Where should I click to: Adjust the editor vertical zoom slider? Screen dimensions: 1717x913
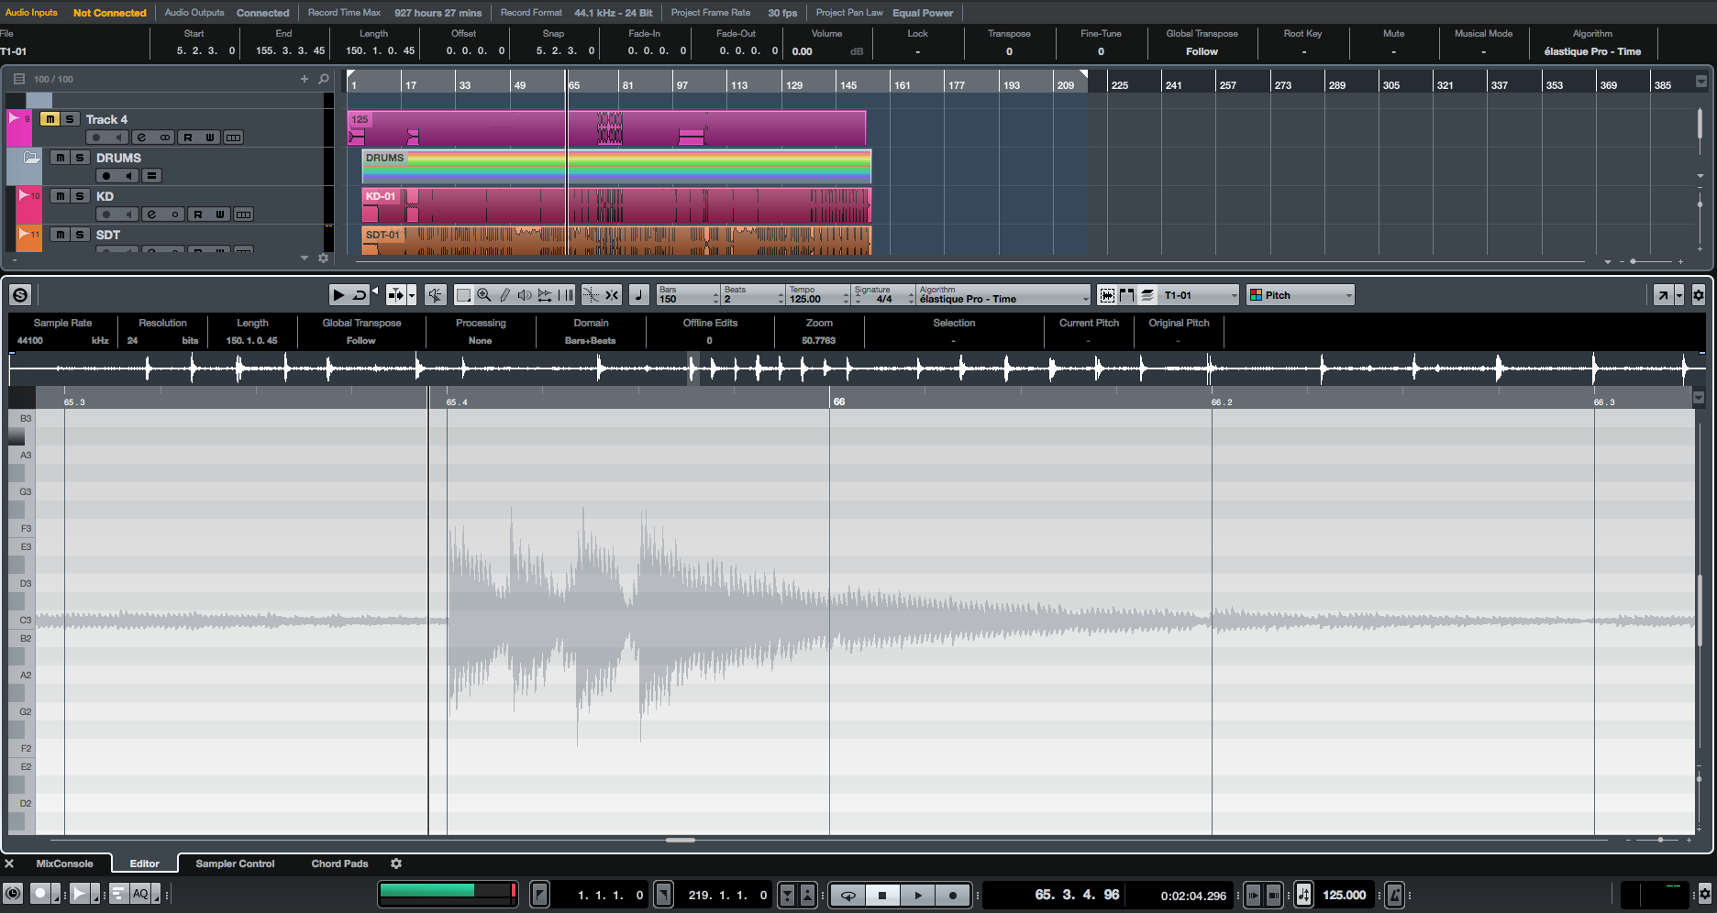(1699, 779)
